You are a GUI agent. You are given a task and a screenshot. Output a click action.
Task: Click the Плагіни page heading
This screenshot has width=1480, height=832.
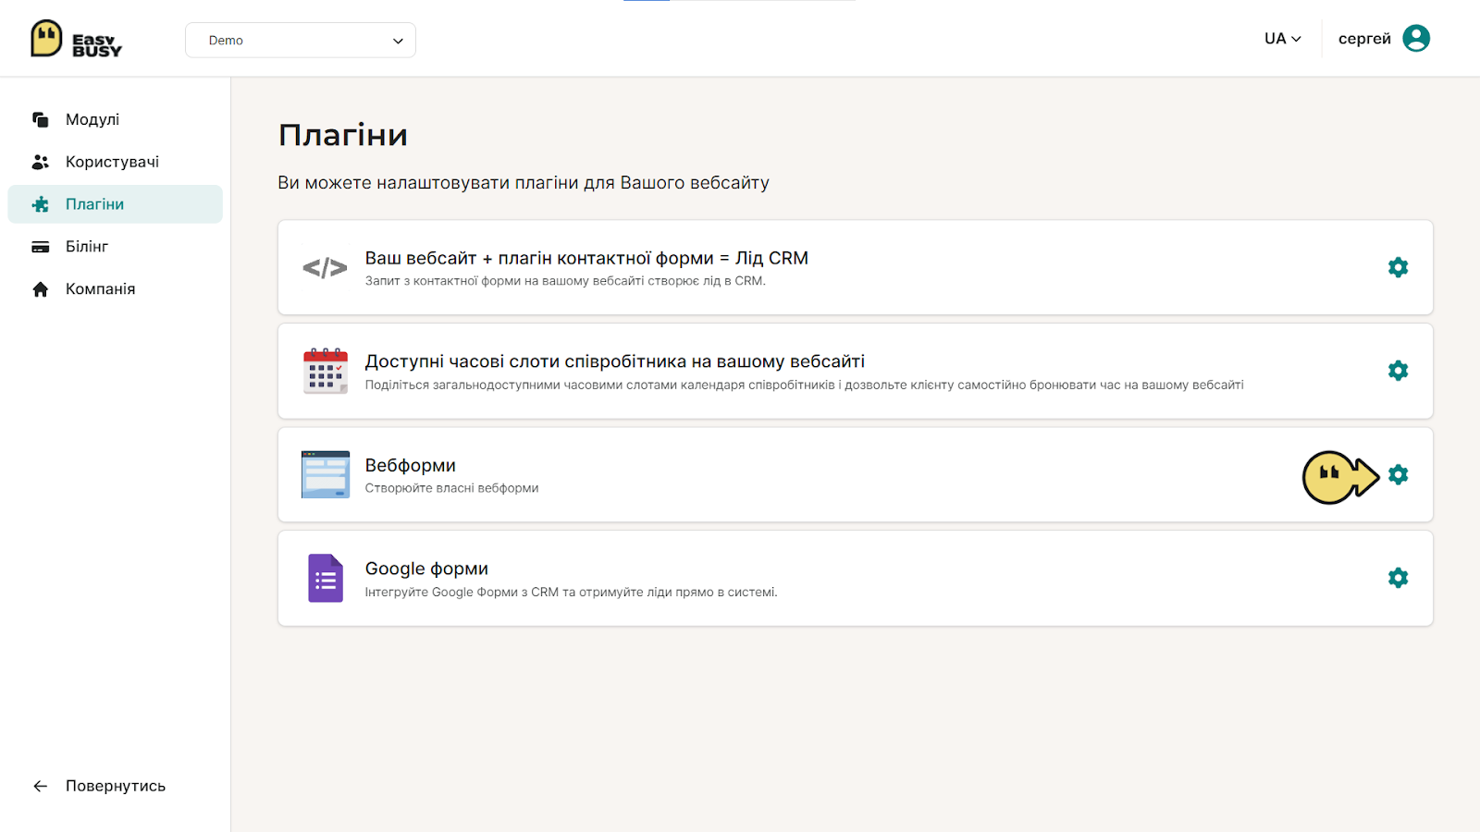point(343,135)
